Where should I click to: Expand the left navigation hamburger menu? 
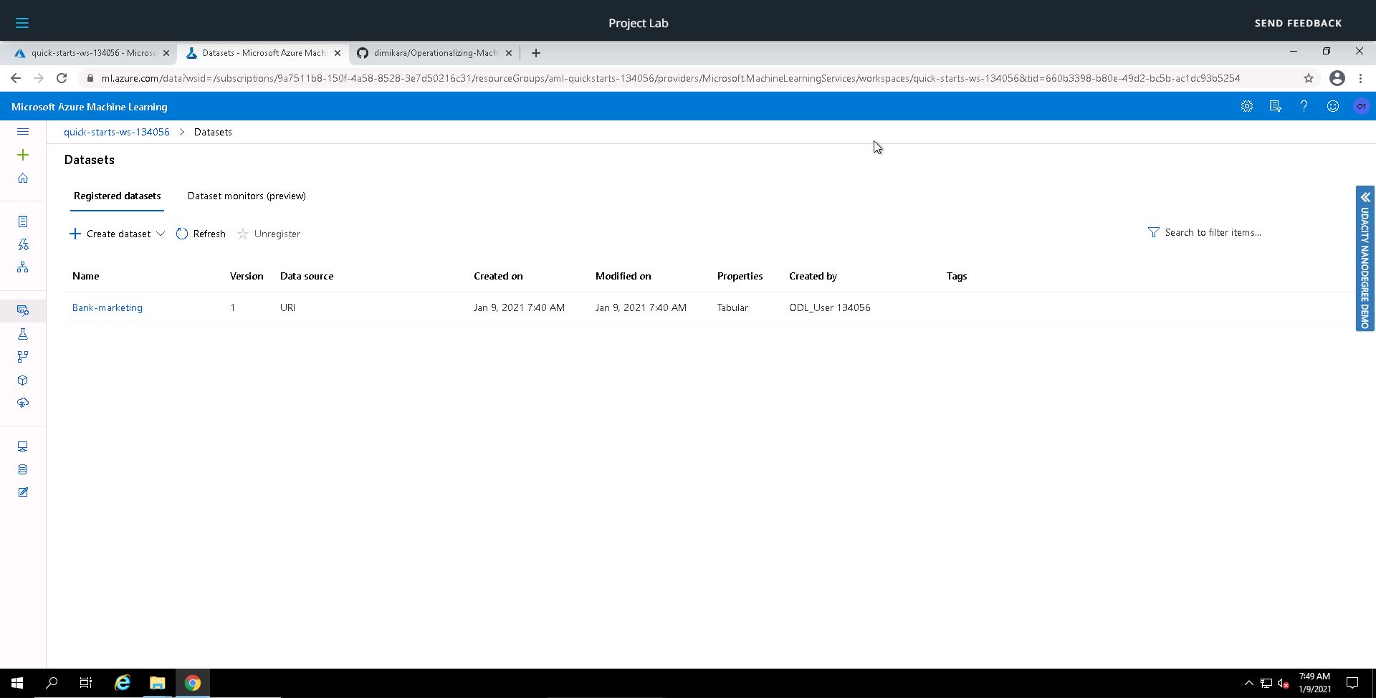(x=23, y=132)
